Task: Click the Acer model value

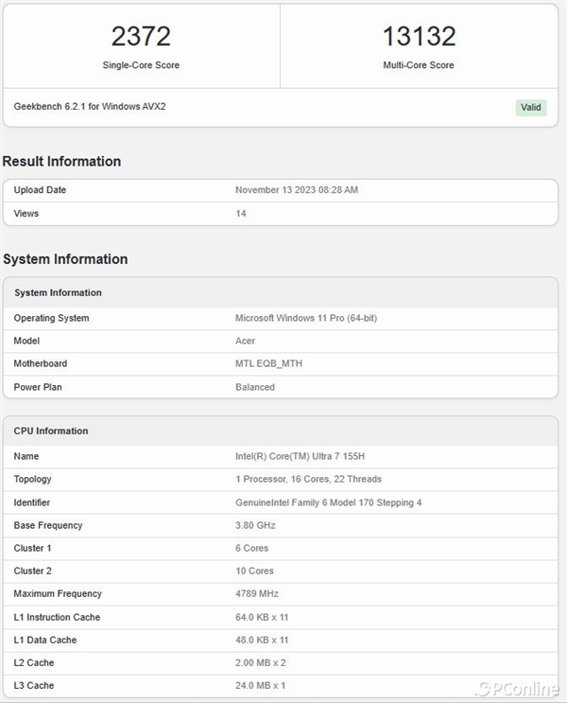Action: pos(245,341)
